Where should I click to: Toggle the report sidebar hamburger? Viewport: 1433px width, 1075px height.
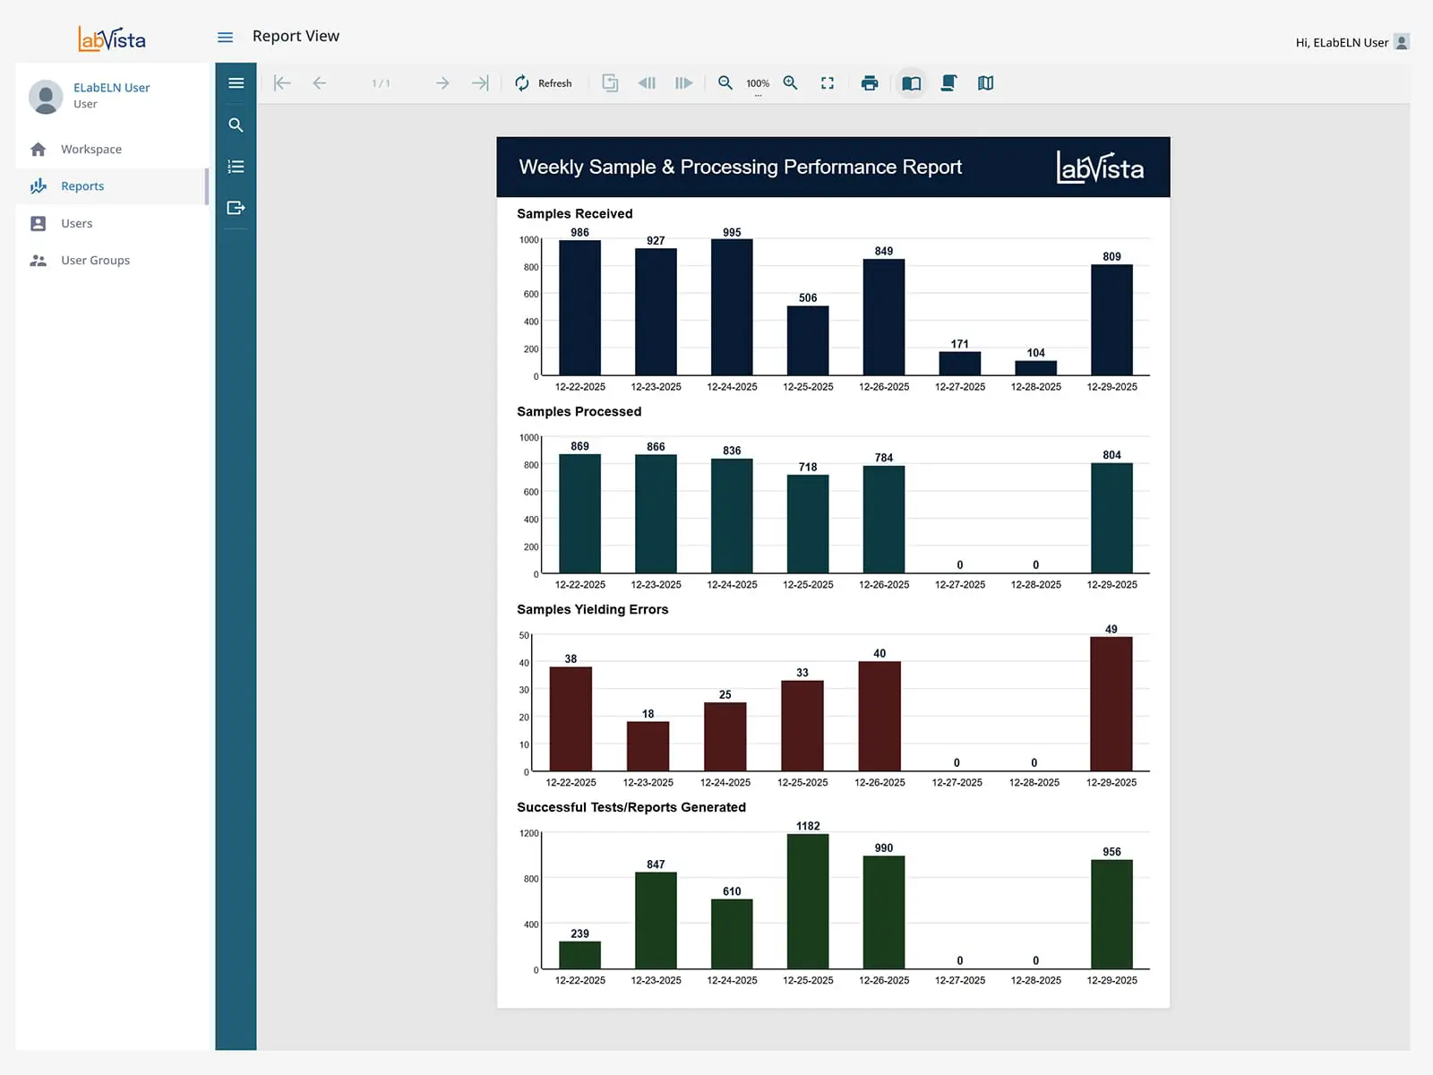pyautogui.click(x=236, y=82)
